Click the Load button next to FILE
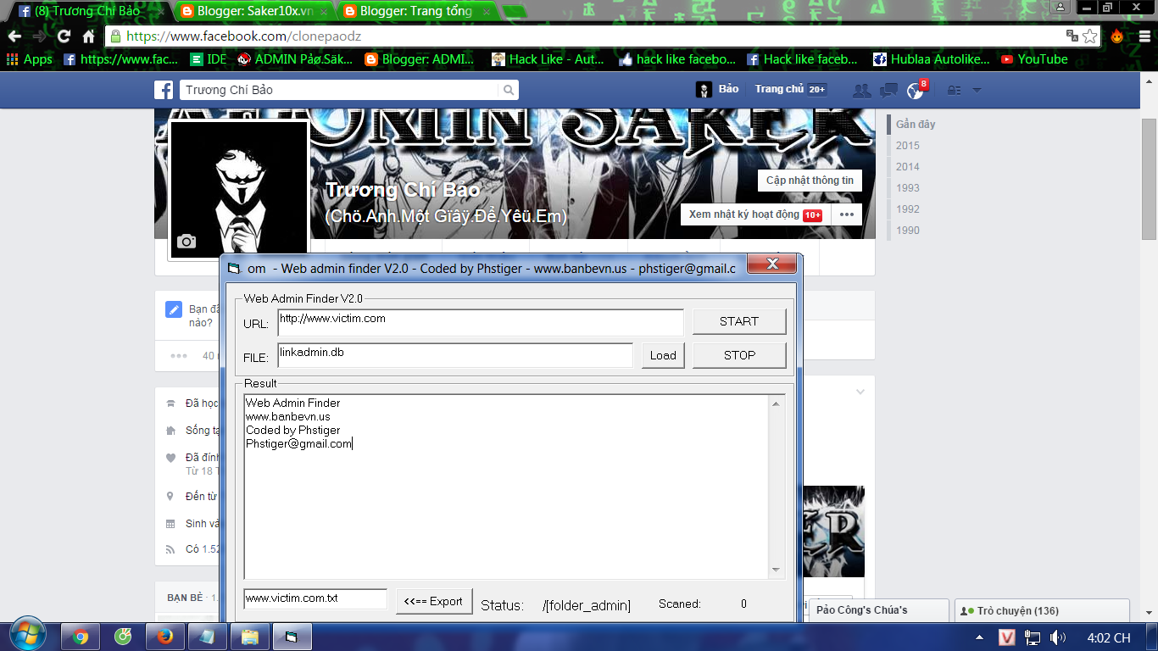1158x651 pixels. pyautogui.click(x=663, y=355)
